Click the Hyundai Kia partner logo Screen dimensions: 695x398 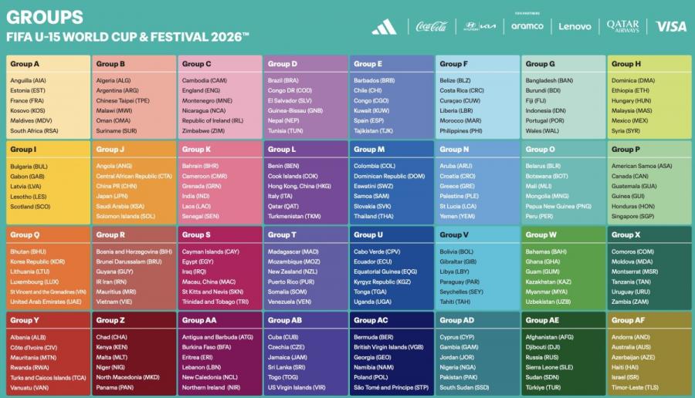click(x=480, y=26)
